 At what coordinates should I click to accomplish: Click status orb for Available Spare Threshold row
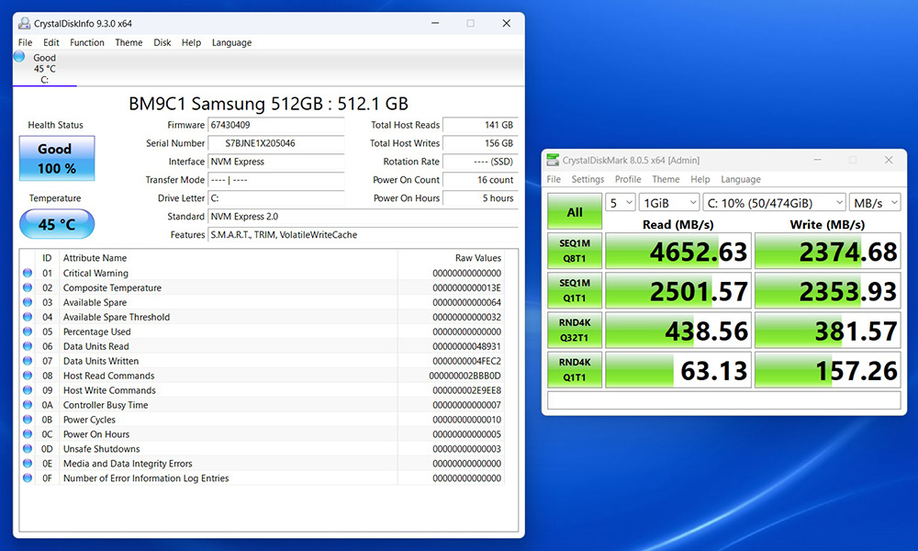point(28,317)
